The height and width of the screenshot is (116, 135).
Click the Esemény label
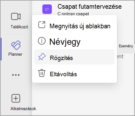126,46
